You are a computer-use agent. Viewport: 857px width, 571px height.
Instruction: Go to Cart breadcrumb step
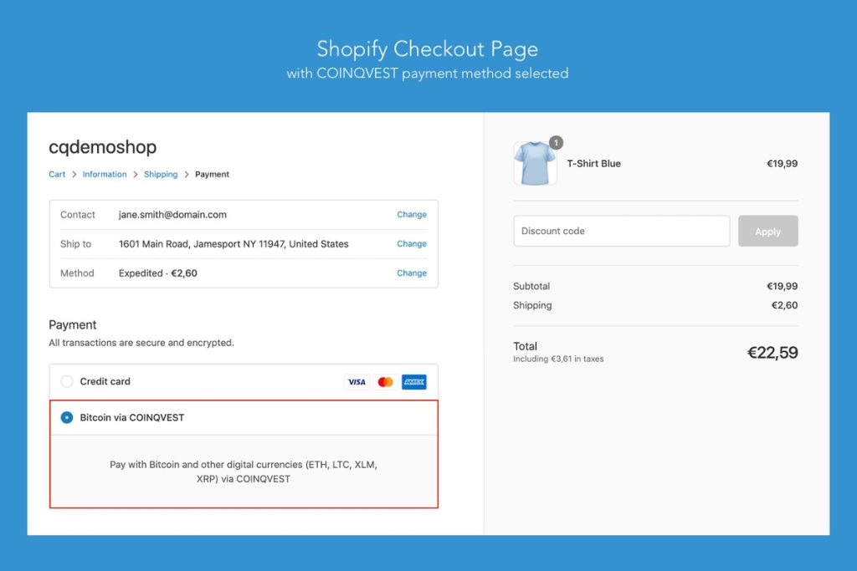pos(57,175)
